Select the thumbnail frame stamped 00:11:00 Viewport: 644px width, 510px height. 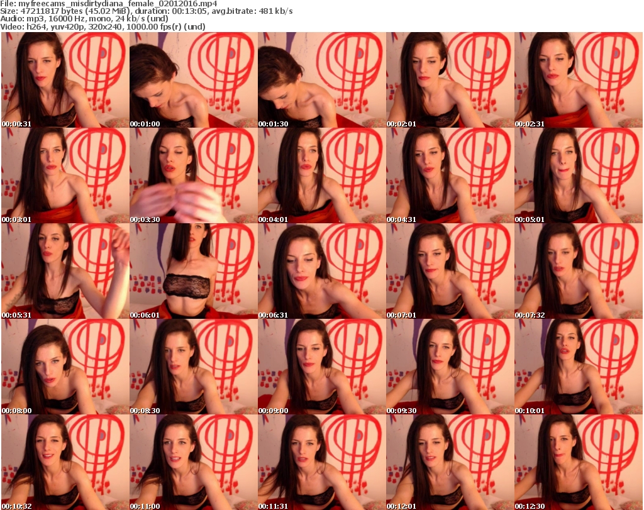tap(194, 462)
